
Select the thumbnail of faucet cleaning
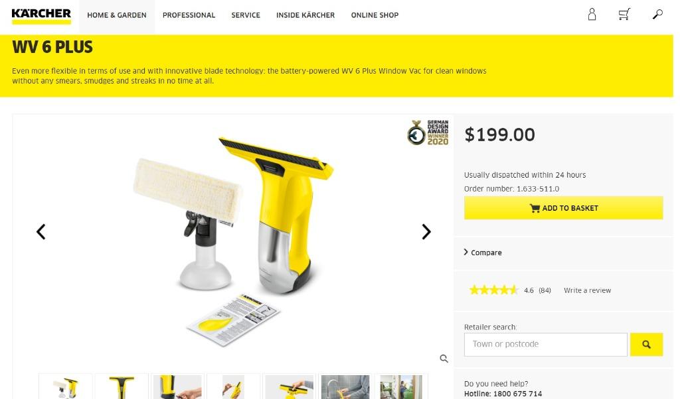point(345,386)
